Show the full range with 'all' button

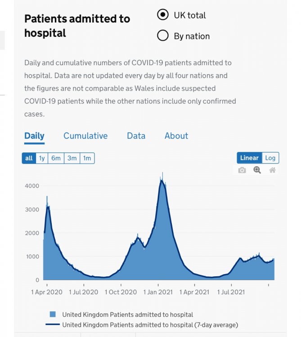[29, 158]
